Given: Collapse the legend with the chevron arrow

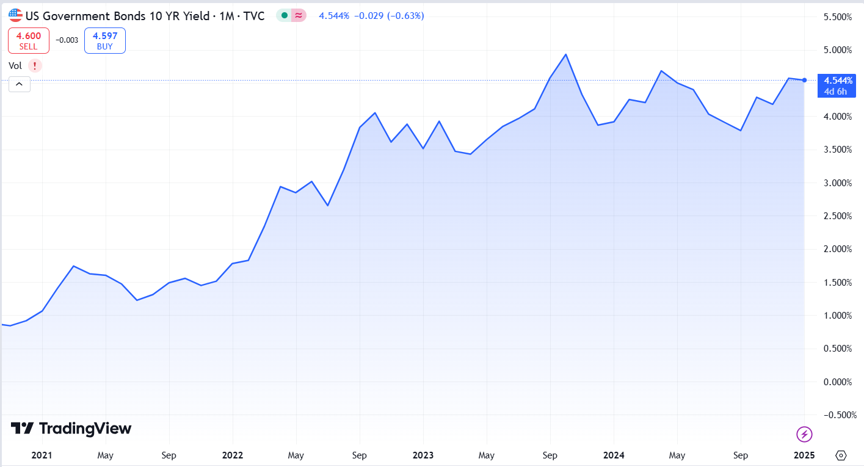Looking at the screenshot, I should tap(19, 84).
